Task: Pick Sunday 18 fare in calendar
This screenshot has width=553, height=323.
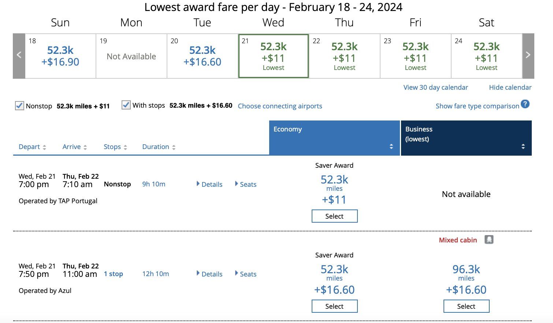Action: [60, 56]
